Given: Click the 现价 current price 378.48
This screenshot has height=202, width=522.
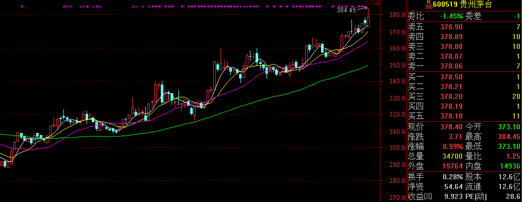Looking at the screenshot, I should (x=451, y=127).
